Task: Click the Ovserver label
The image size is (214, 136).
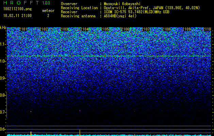Action: click(x=69, y=4)
